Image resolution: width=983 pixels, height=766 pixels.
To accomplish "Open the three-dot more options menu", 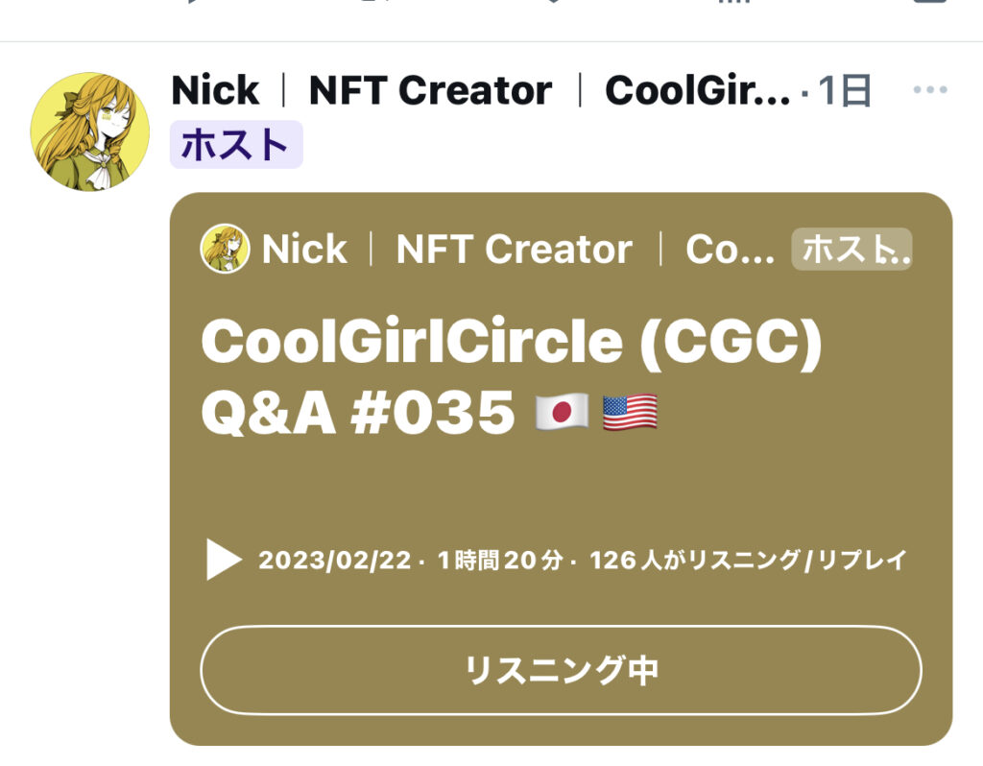I will 930,90.
